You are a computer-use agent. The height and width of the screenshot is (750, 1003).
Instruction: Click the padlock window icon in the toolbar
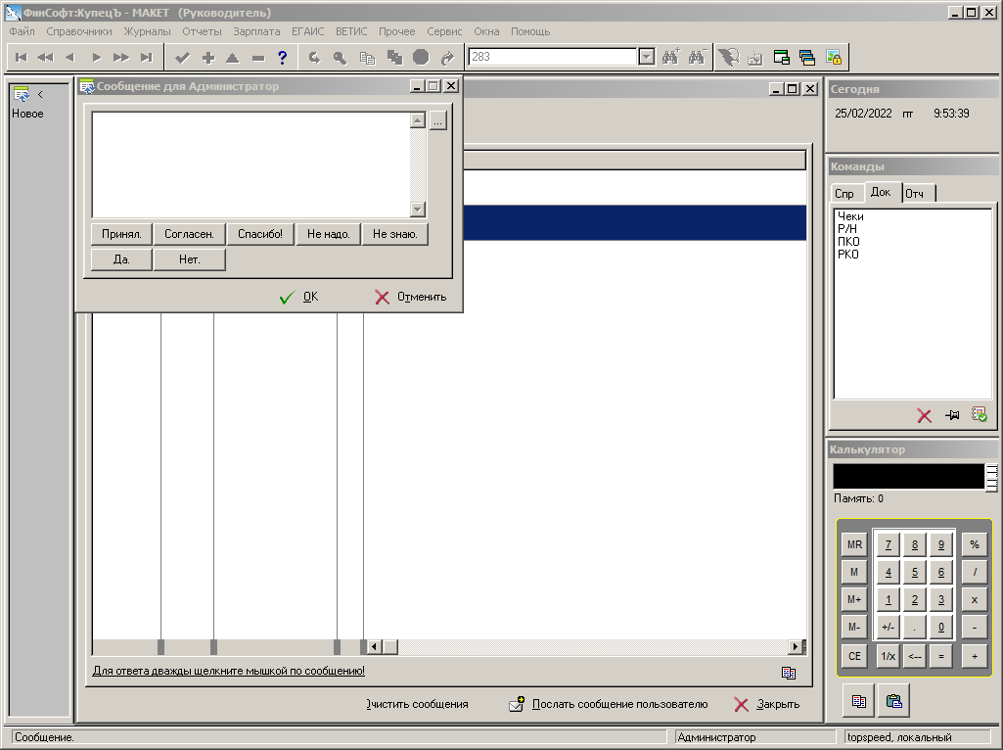[x=834, y=58]
